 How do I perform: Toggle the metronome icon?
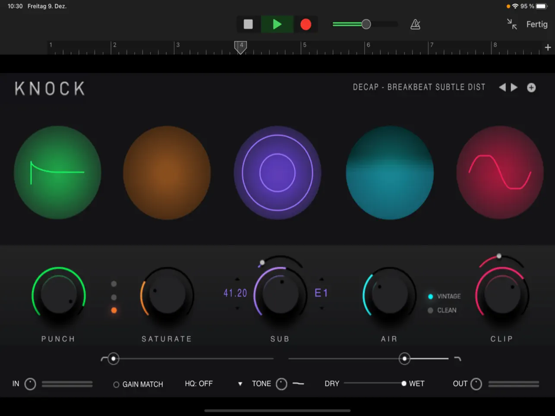415,25
